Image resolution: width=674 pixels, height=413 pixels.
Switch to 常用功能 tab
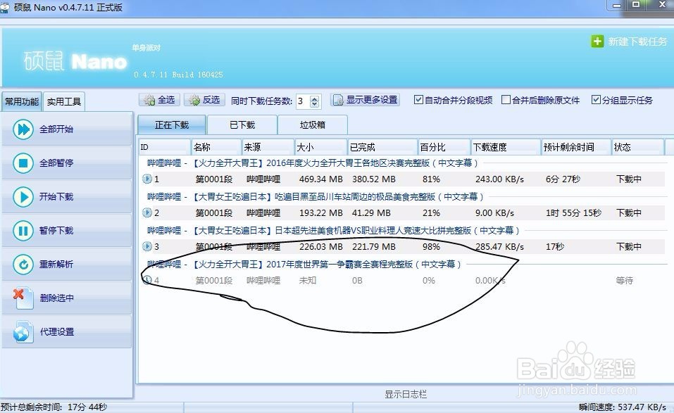(x=22, y=102)
